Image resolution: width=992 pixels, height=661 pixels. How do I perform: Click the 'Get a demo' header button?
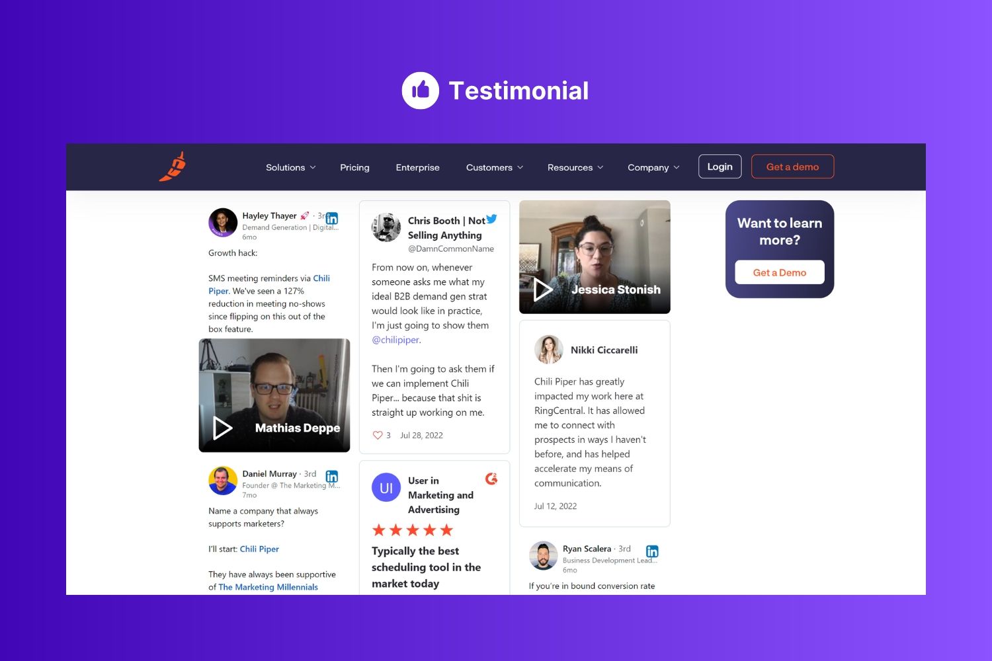[x=792, y=167]
